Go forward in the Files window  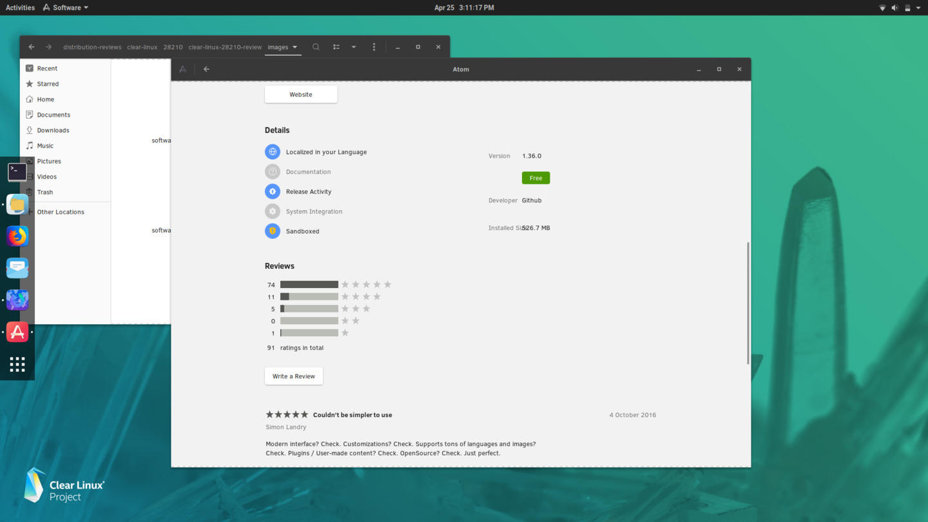(48, 47)
